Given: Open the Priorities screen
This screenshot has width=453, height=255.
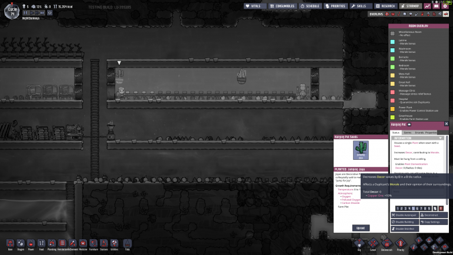Looking at the screenshot, I should (335, 6).
